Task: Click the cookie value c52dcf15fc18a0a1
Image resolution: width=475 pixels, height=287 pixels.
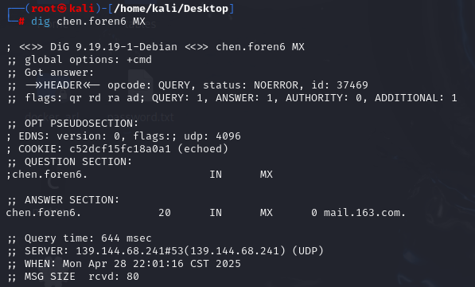Action: pos(120,149)
